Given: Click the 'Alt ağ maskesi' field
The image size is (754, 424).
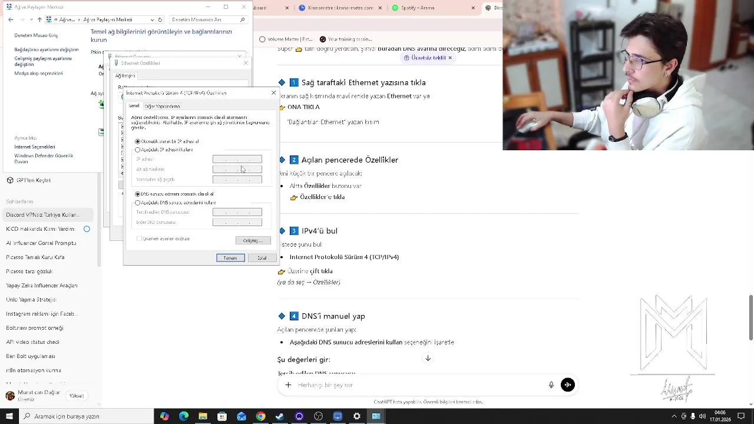Looking at the screenshot, I should coord(237,169).
